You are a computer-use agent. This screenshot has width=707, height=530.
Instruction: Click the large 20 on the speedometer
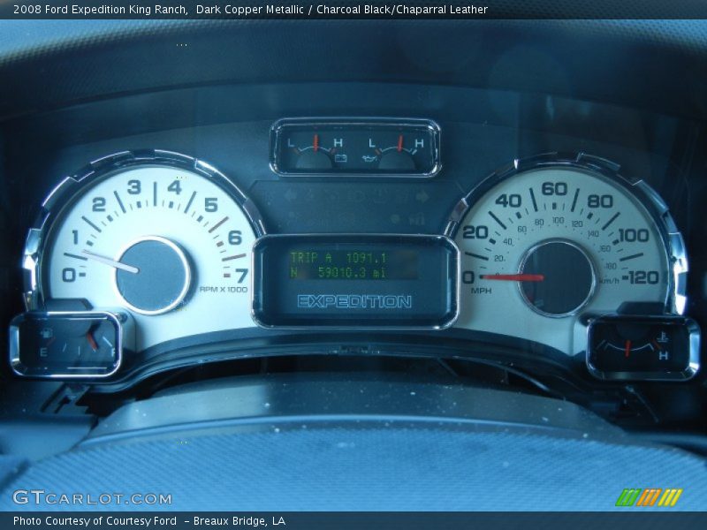(x=475, y=232)
